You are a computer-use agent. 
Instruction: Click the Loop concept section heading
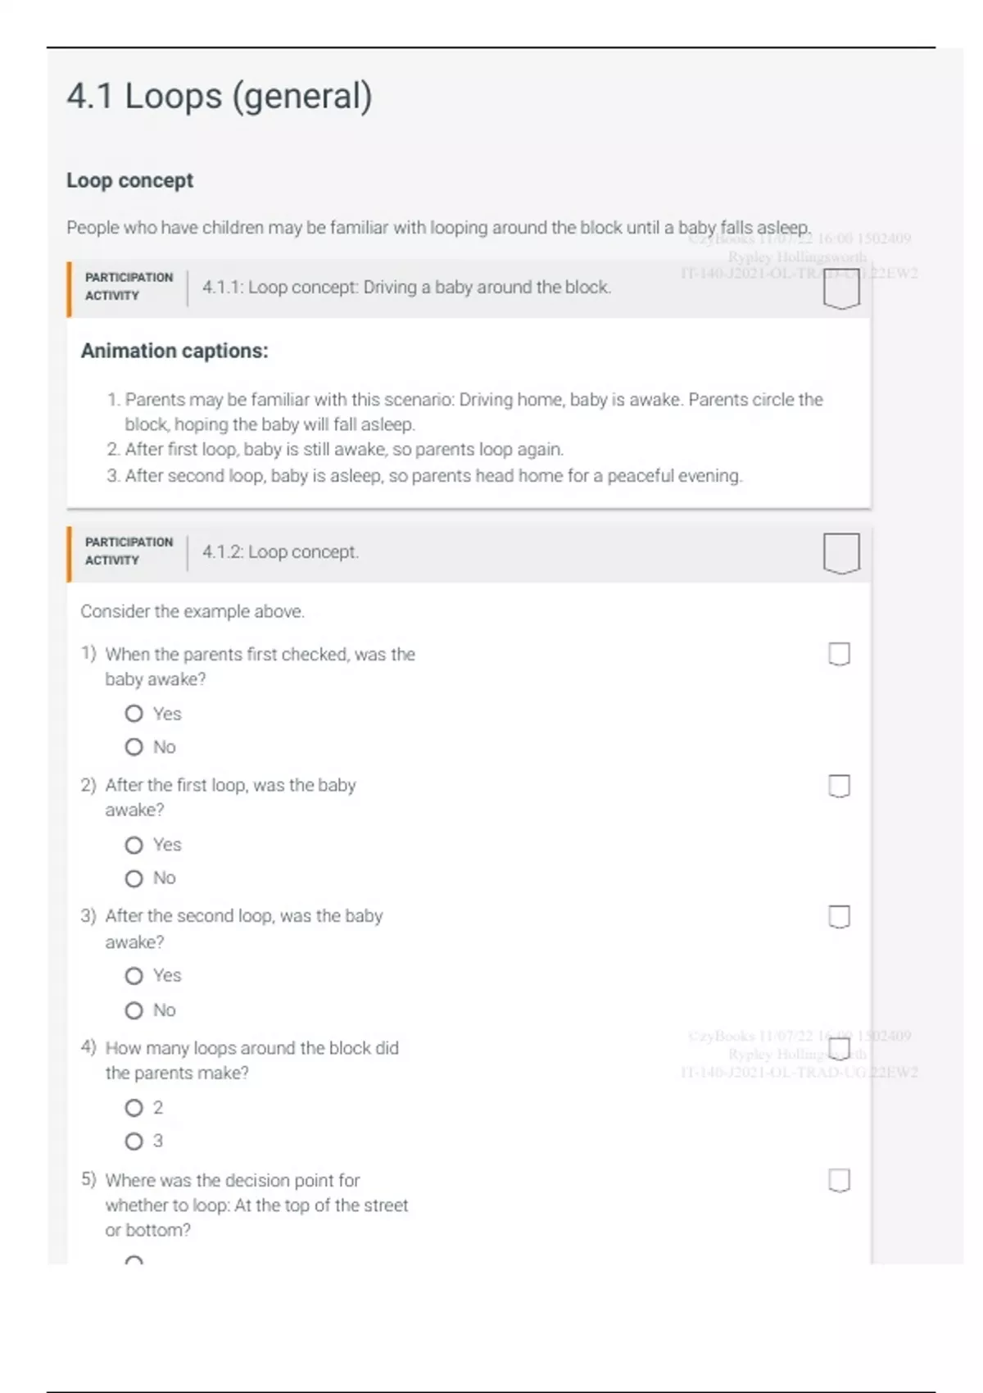129,180
